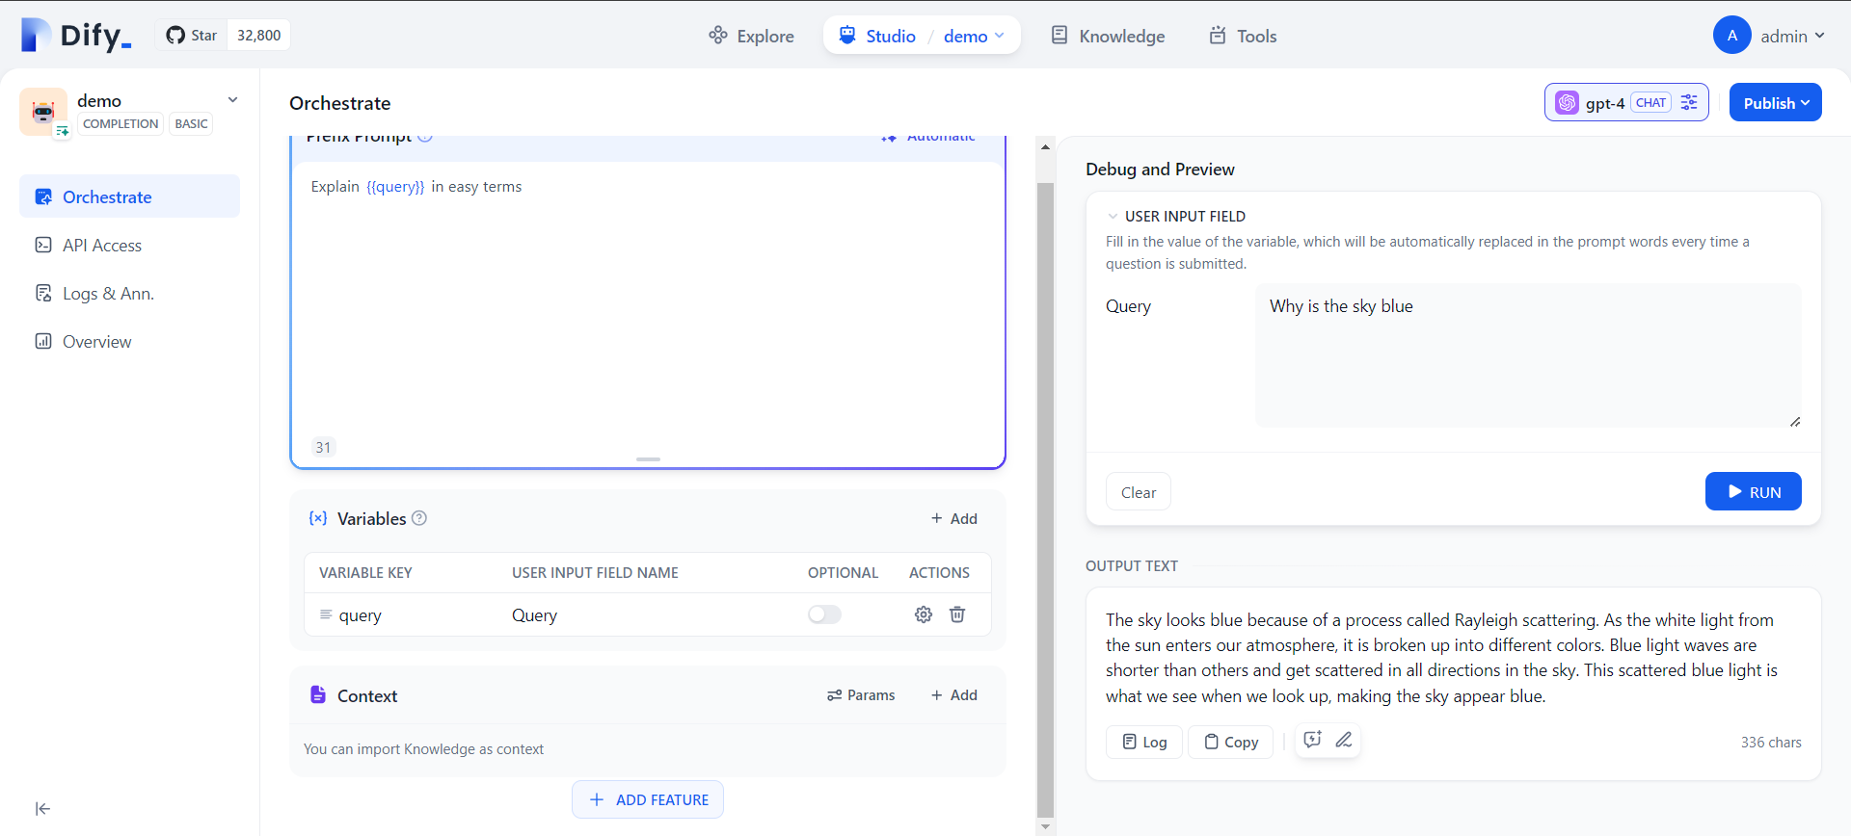The height and width of the screenshot is (836, 1851).
Task: Expand the demo app dropdown in Studio tab
Action: [974, 36]
